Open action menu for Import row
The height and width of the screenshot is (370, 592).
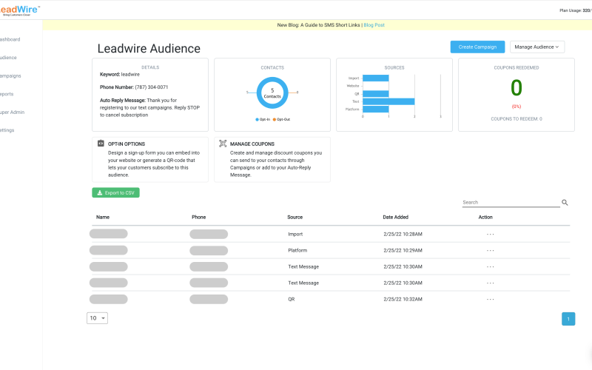(490, 235)
